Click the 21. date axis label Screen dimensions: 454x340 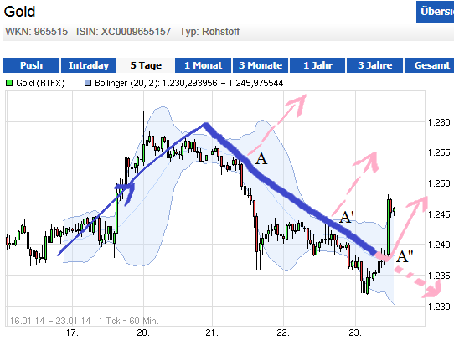212,332
